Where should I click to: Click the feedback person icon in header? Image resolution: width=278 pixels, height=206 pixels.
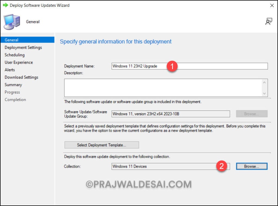point(268,21)
